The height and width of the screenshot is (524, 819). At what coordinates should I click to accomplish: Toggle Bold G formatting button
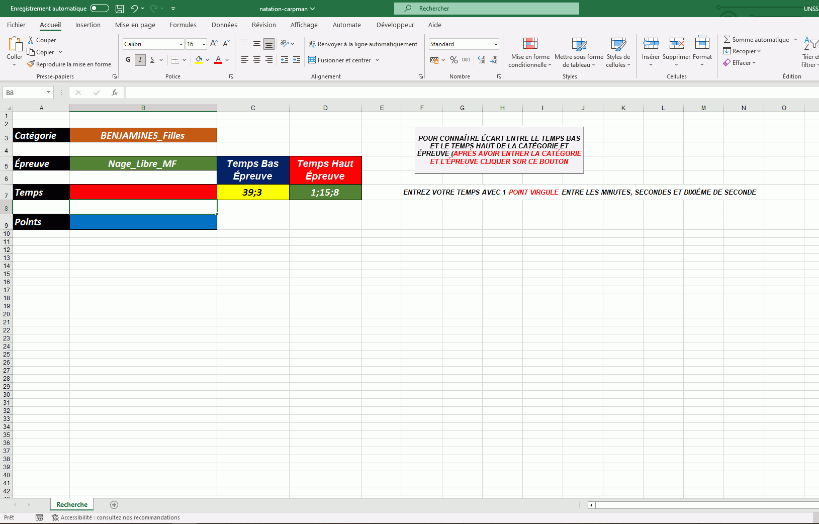point(128,60)
